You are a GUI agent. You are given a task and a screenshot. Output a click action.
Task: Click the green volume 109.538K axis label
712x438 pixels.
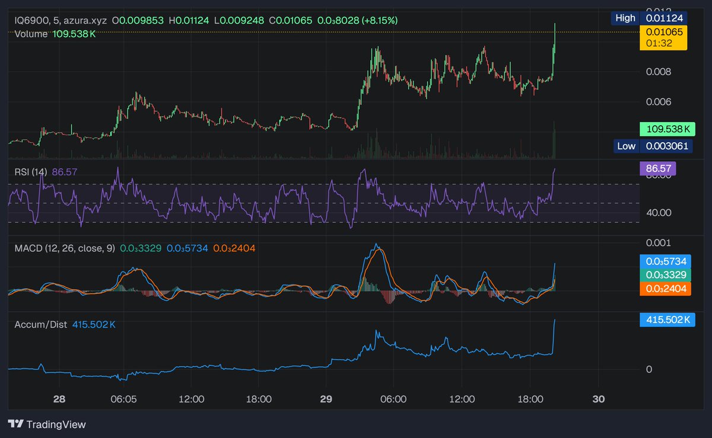click(x=666, y=128)
